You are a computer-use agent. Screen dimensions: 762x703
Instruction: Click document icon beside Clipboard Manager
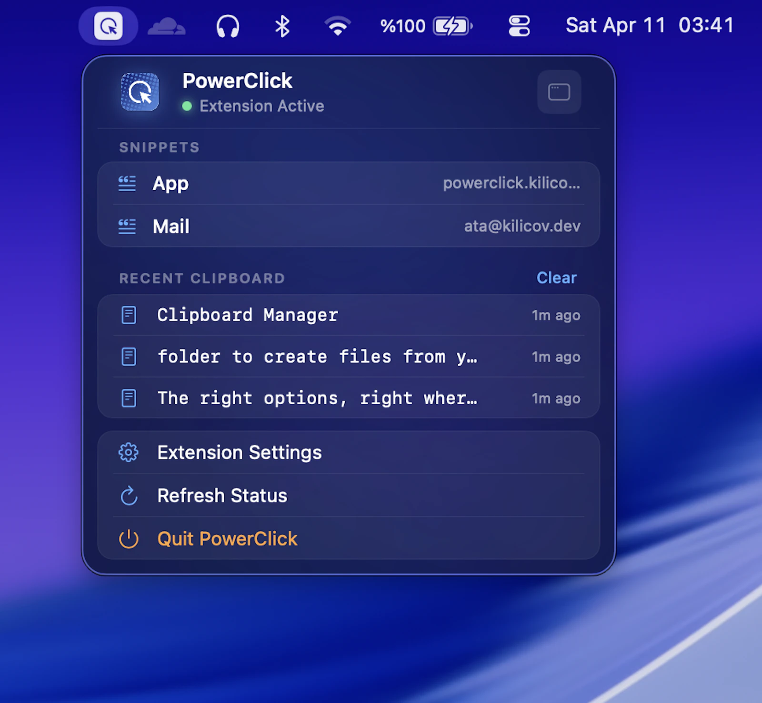point(129,315)
